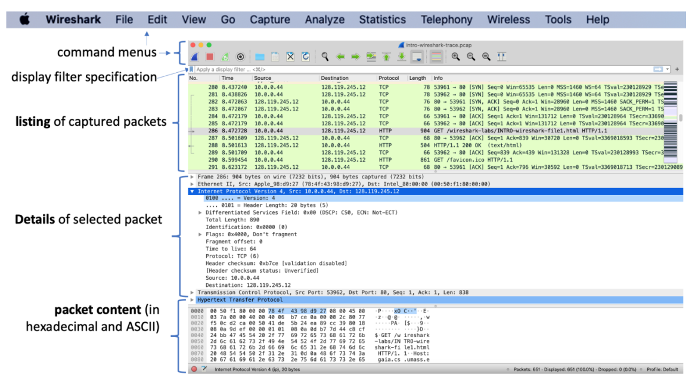Sort packets by the Protocol column header
692x380 pixels.
(x=392, y=78)
